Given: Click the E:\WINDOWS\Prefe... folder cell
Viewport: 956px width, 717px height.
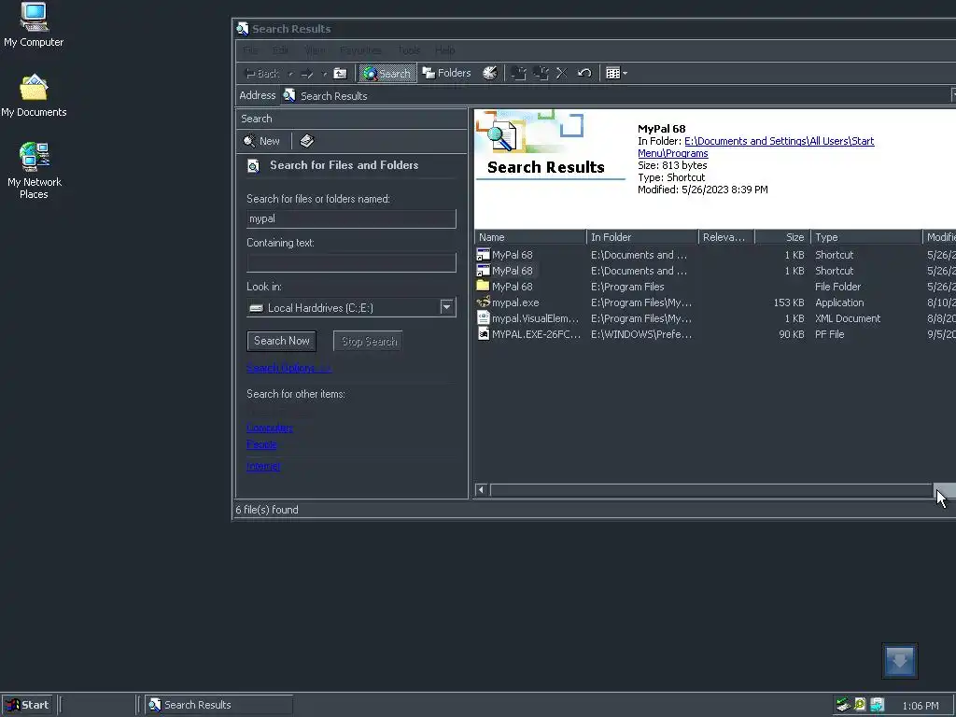Looking at the screenshot, I should pyautogui.click(x=640, y=334).
